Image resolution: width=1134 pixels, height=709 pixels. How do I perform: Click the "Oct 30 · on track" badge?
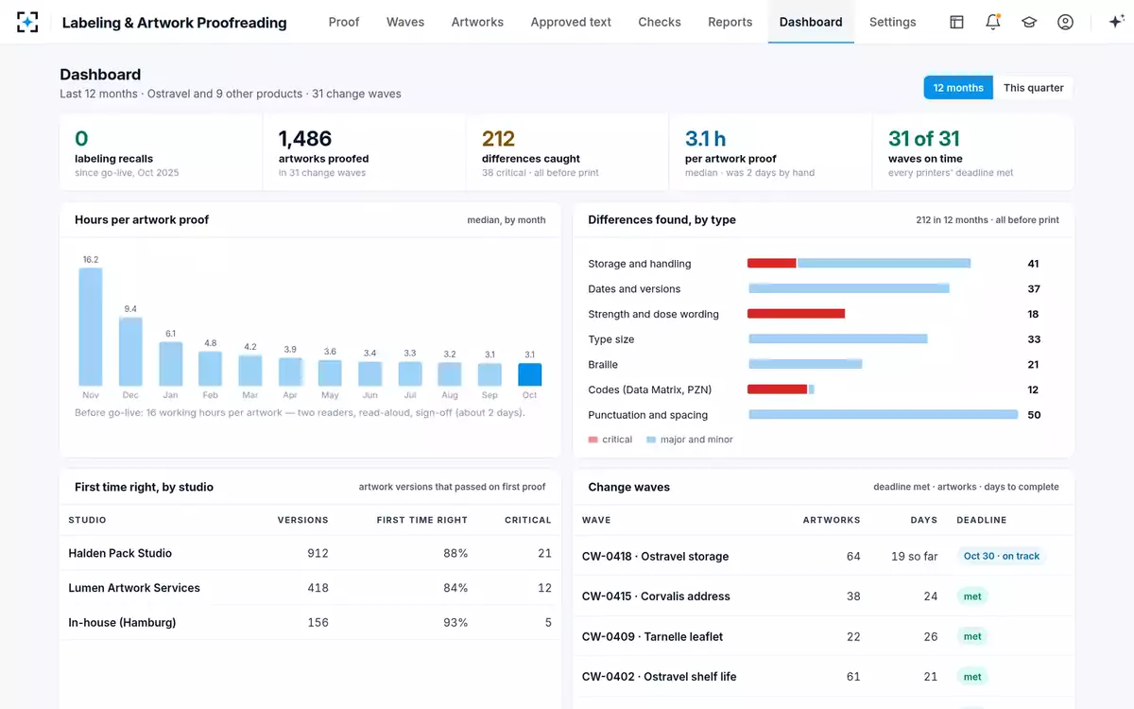point(1002,556)
